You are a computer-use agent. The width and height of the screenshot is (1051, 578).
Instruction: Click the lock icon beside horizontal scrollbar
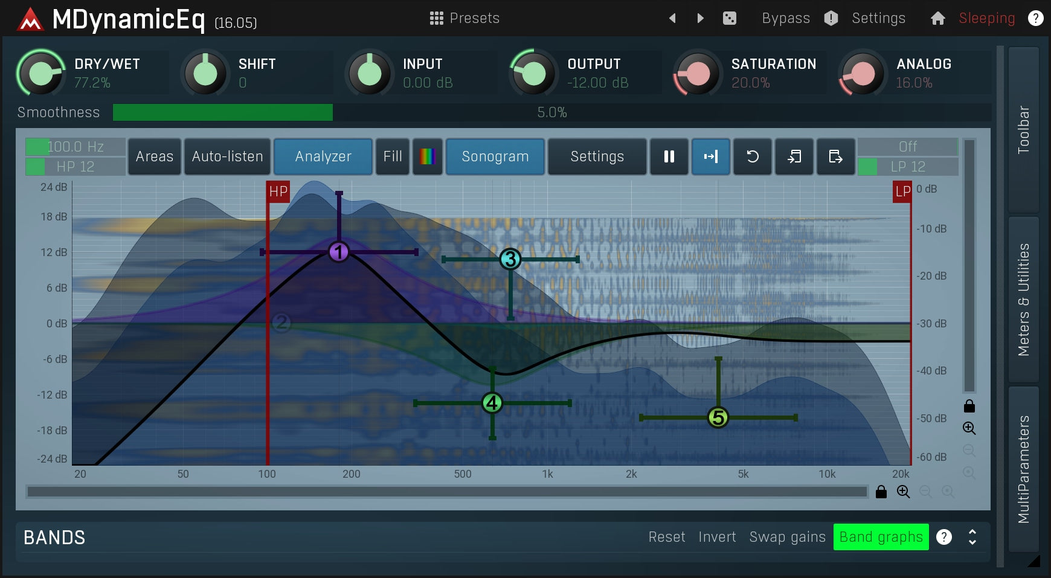coord(881,492)
